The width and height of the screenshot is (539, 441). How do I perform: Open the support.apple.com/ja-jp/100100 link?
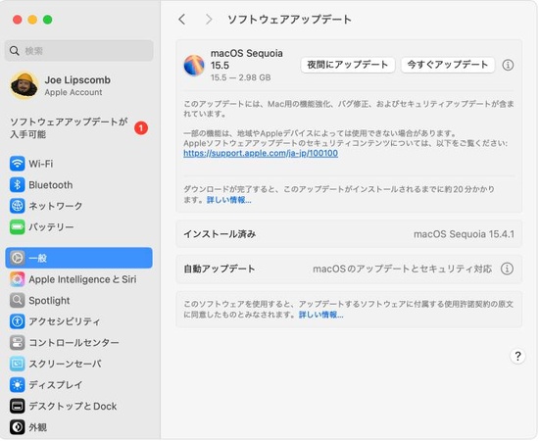coord(261,153)
